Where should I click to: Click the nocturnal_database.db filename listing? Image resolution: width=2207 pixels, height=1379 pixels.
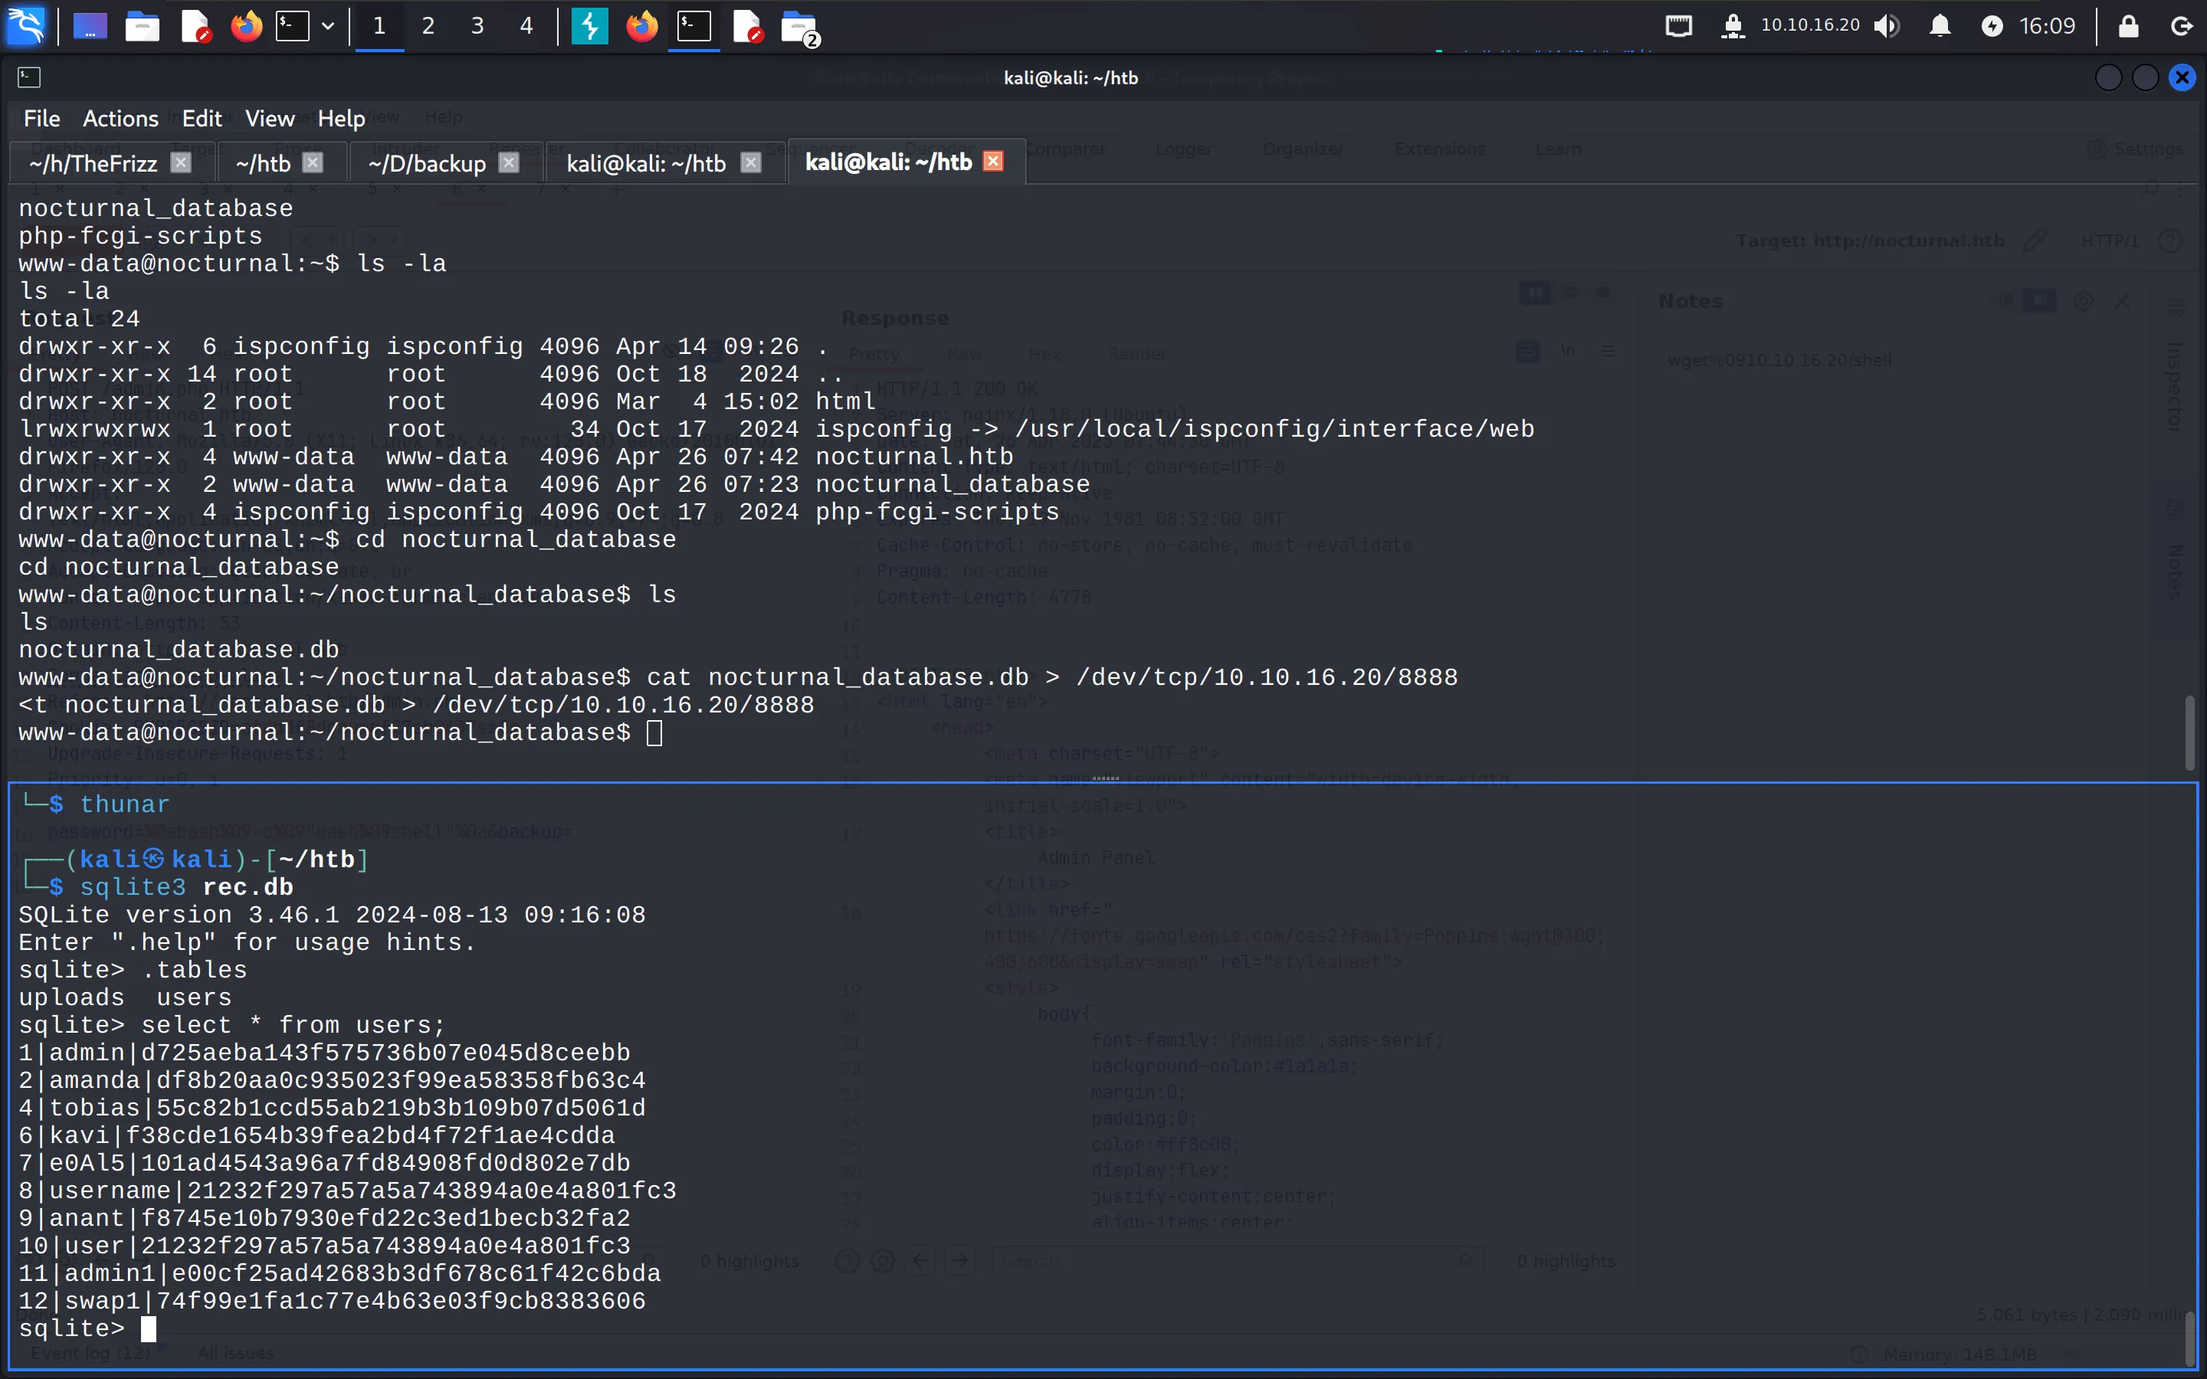tap(179, 650)
